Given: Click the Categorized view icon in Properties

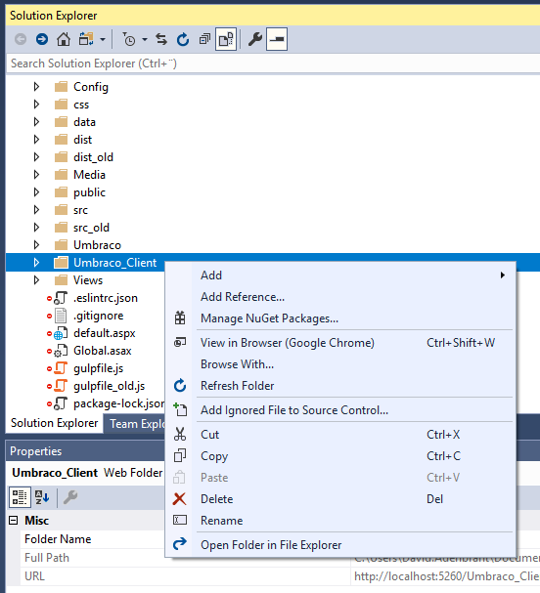Looking at the screenshot, I should click(x=20, y=497).
